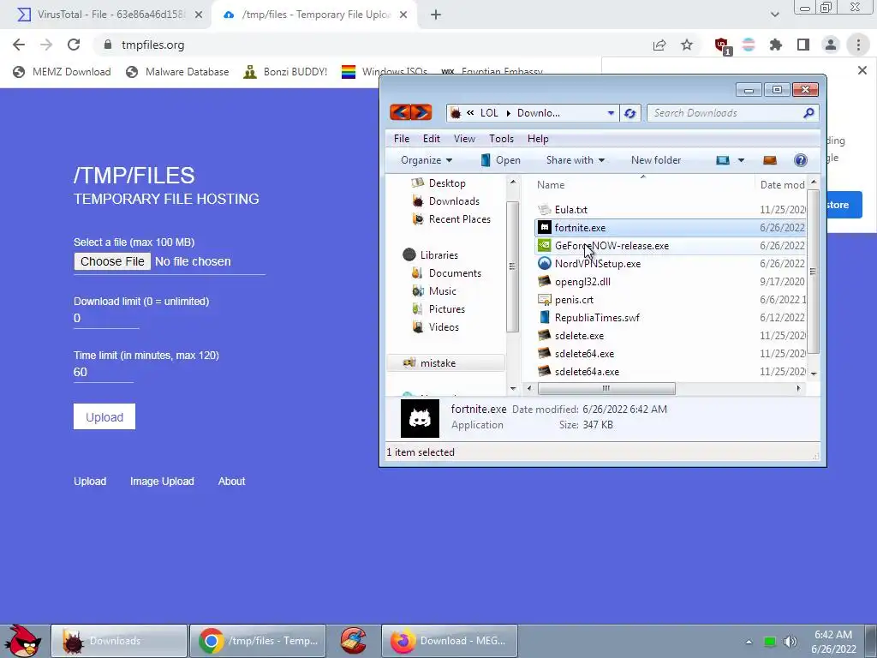This screenshot has width=877, height=658.
Task: Go back in Explorer with the back arrow
Action: pos(401,112)
